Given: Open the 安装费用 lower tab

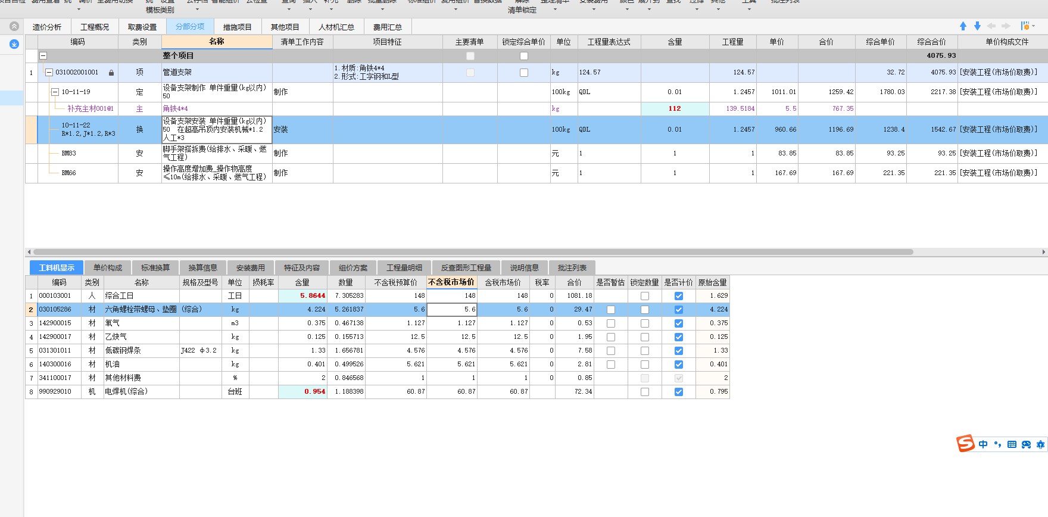Looking at the screenshot, I should pos(251,268).
